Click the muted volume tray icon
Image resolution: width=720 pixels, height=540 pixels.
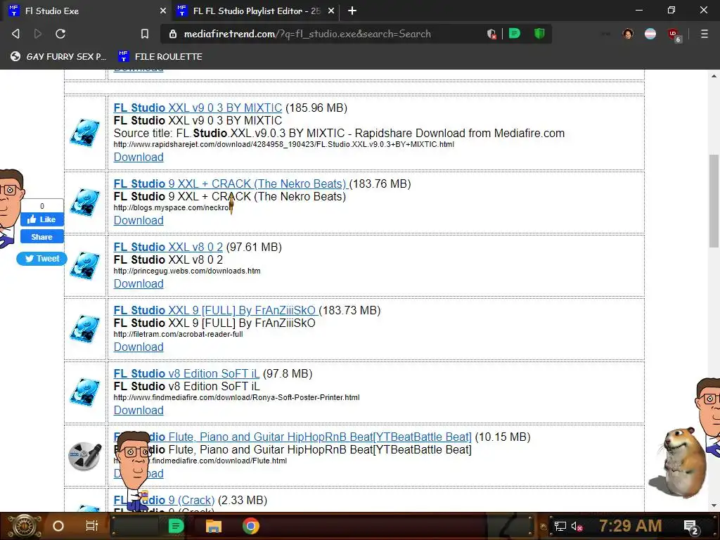pyautogui.click(x=577, y=527)
